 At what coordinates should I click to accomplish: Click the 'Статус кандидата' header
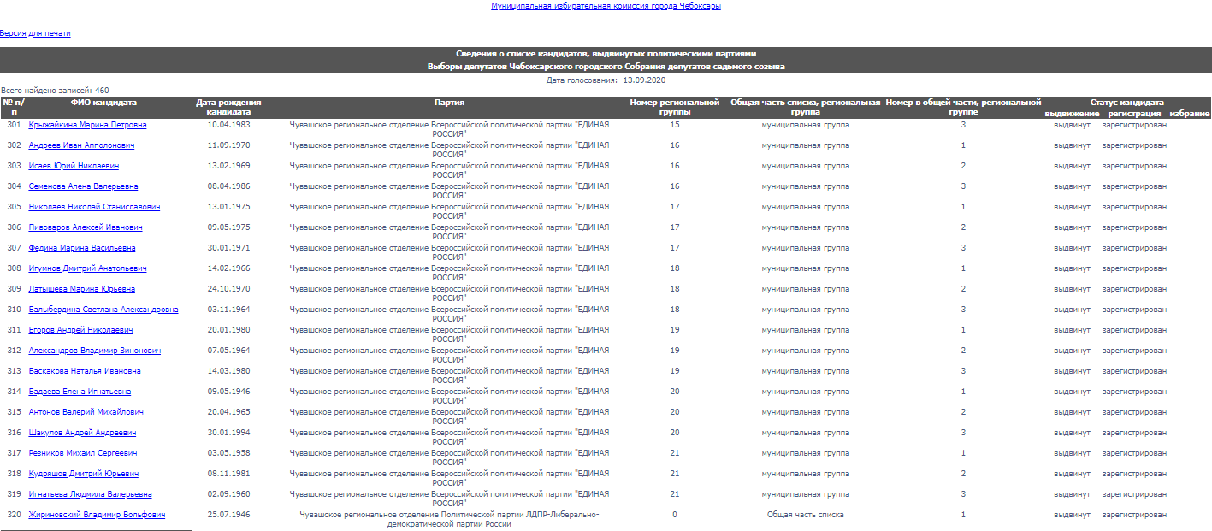click(x=1126, y=103)
